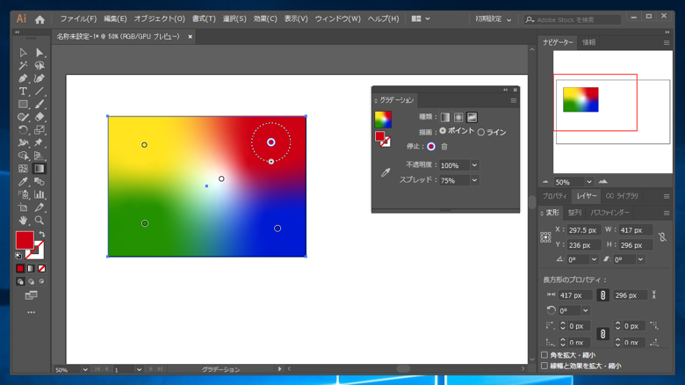Click the red Fill color swatch in toolbar
This screenshot has height=385, width=685.
[25, 240]
